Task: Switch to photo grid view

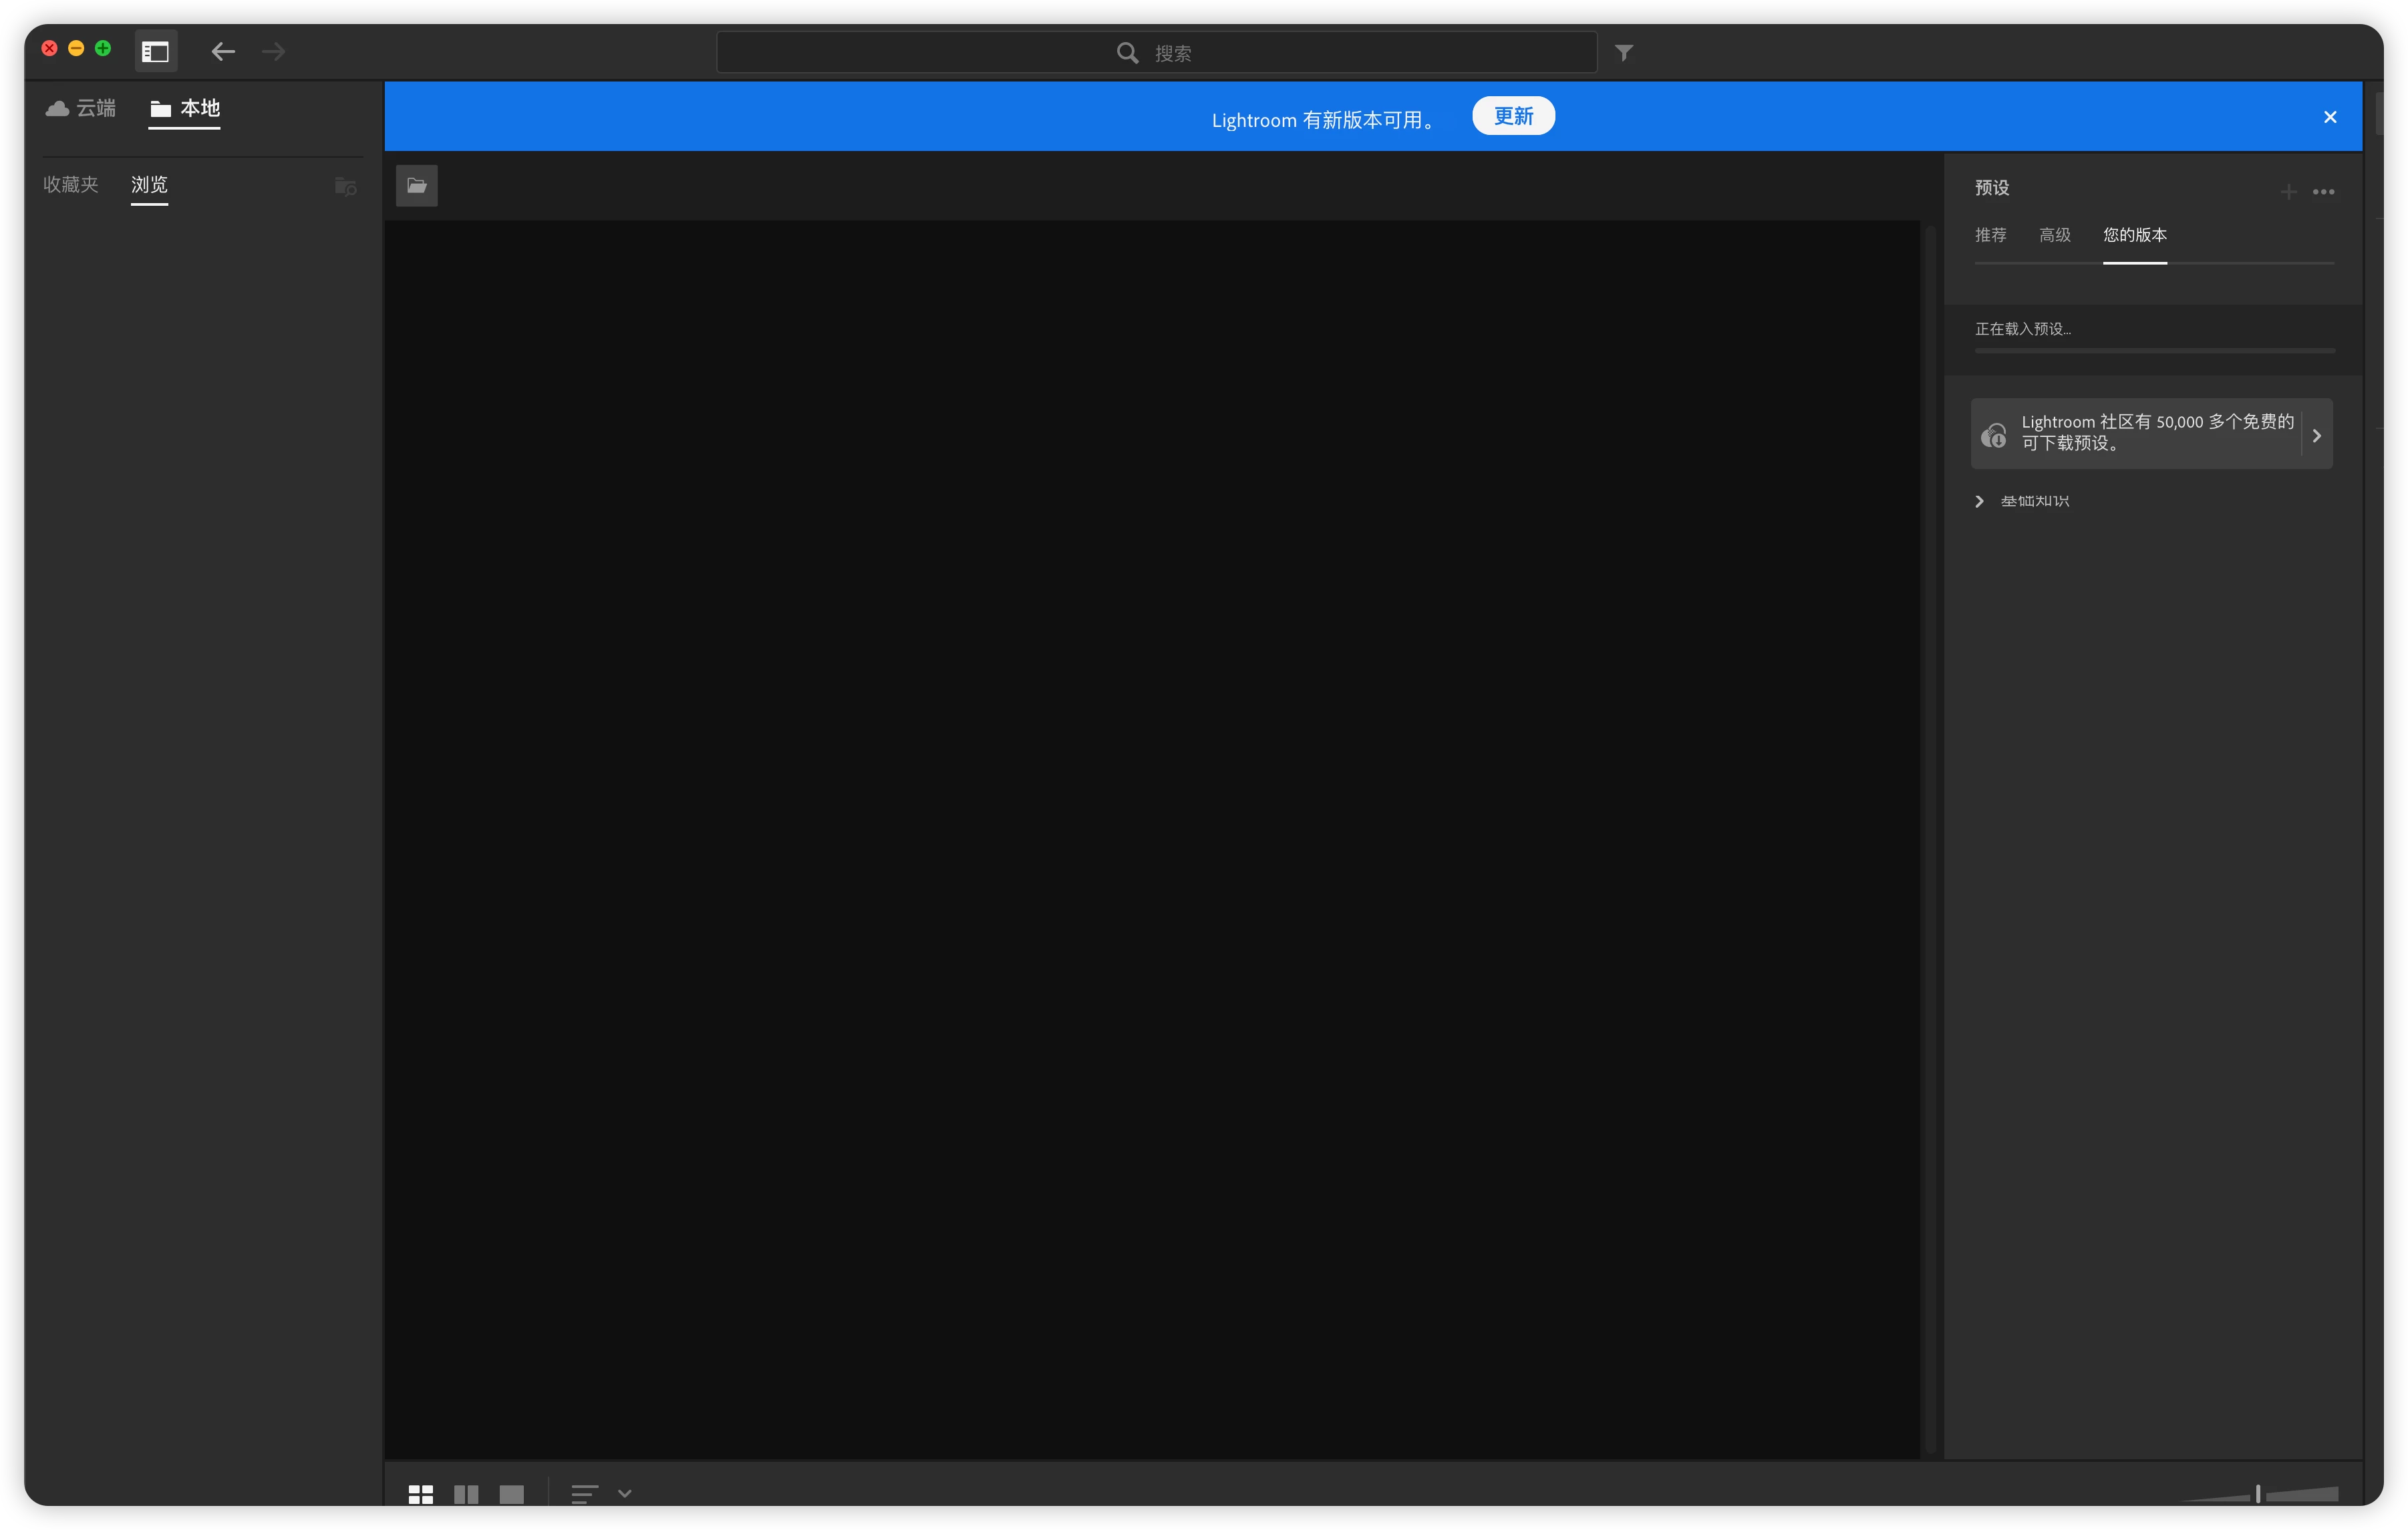Action: (421, 1494)
